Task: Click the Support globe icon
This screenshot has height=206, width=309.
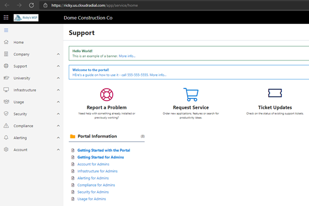Action: click(x=6, y=66)
